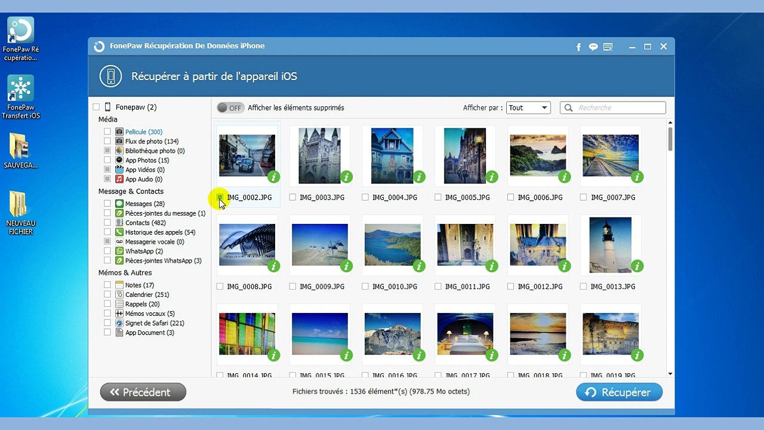Image resolution: width=764 pixels, height=430 pixels.
Task: Click the search magnifier icon
Action: tap(569, 108)
